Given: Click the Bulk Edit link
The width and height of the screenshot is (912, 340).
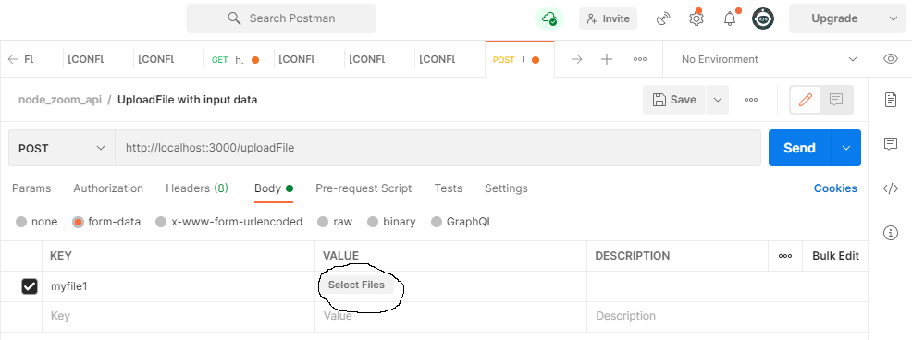Looking at the screenshot, I should [835, 256].
